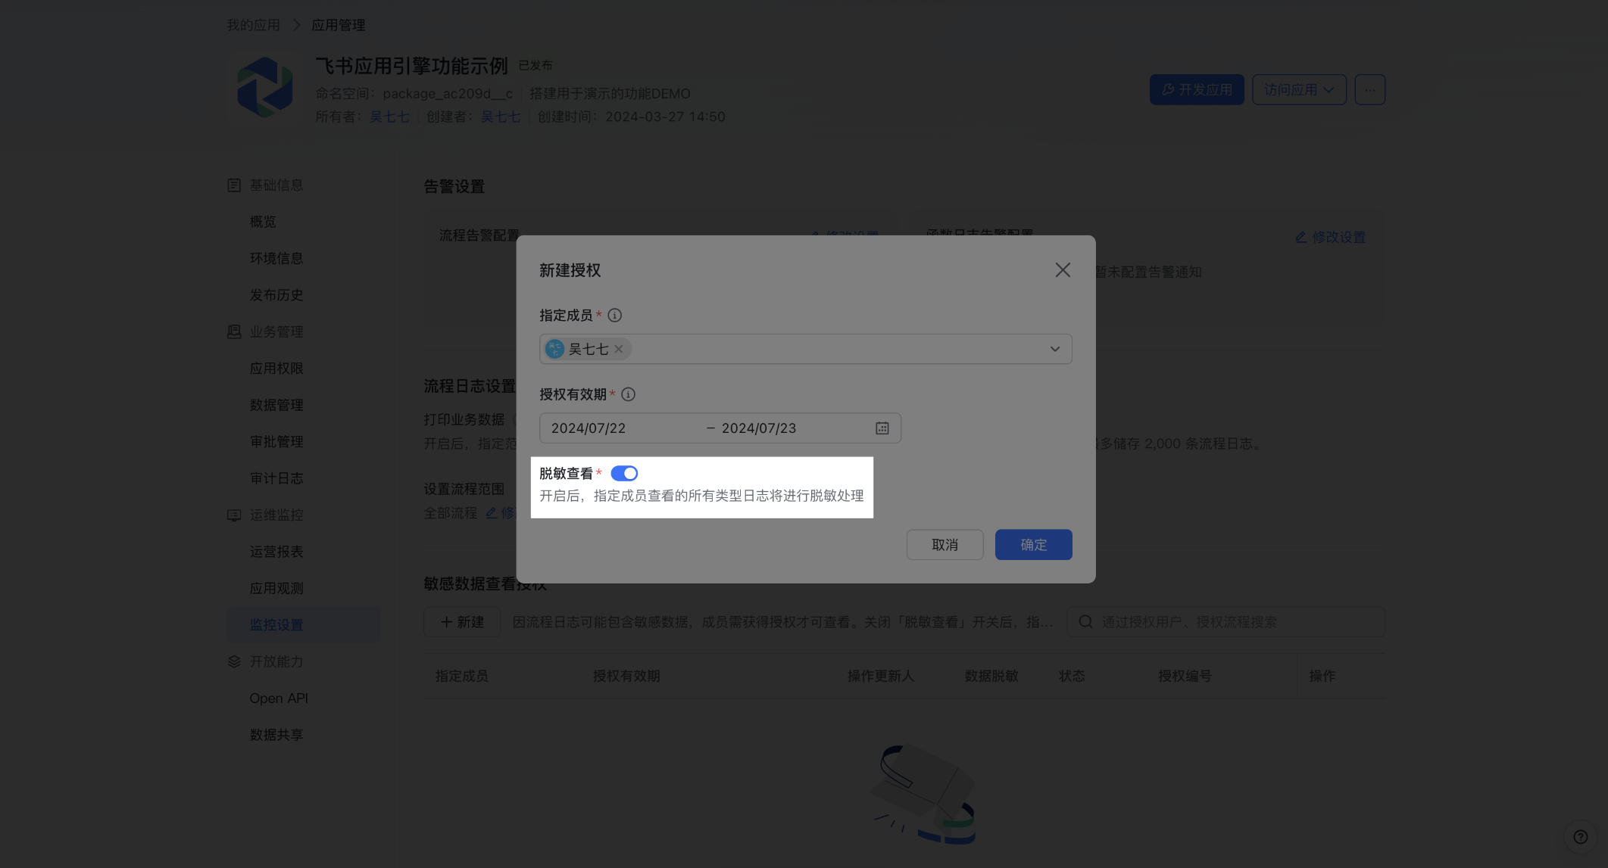The height and width of the screenshot is (868, 1608).
Task: Click the search magnifier icon
Action: tap(1085, 622)
